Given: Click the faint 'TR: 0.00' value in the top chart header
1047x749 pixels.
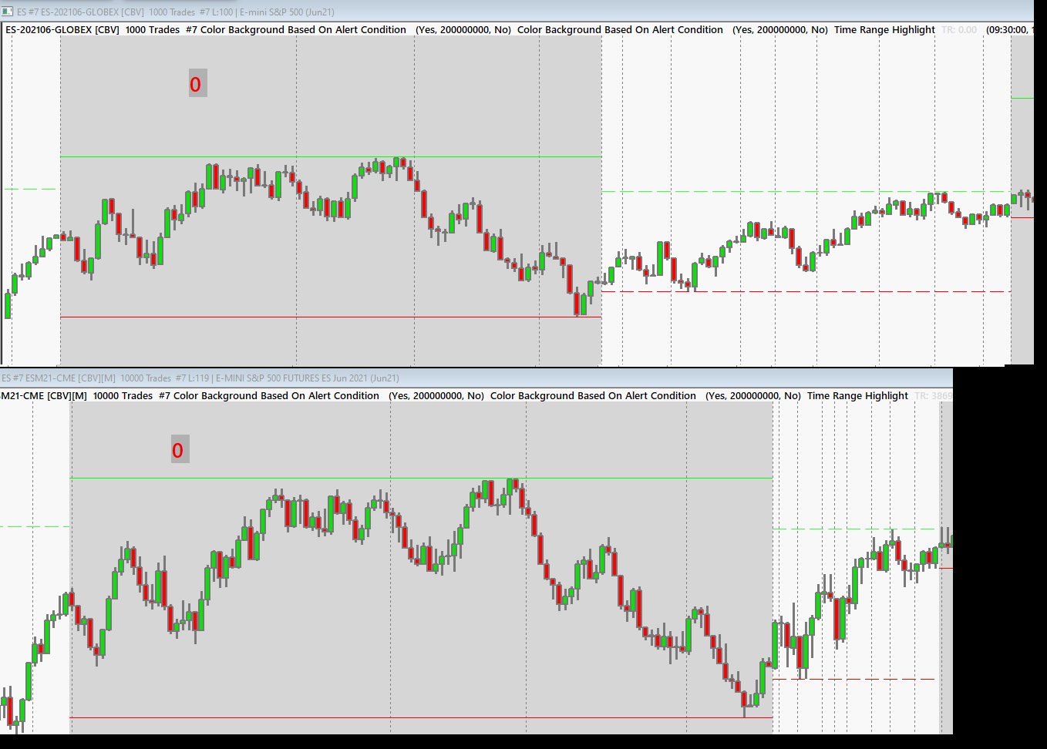Looking at the screenshot, I should [959, 30].
